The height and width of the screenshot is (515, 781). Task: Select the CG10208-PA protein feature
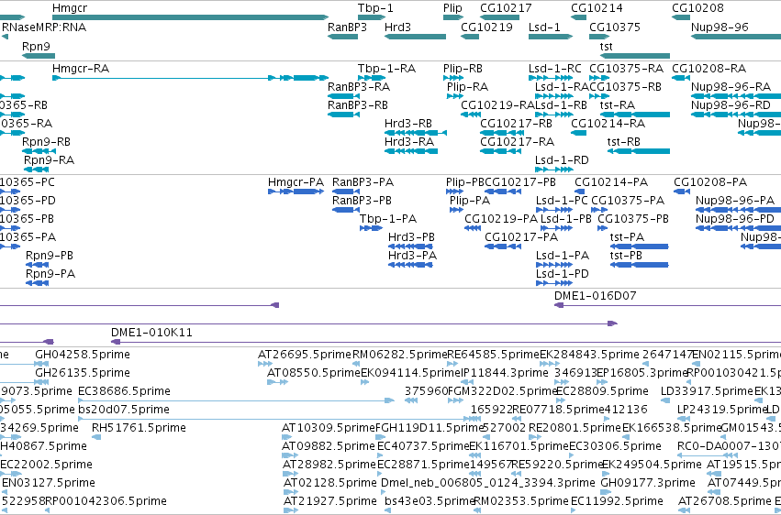click(x=682, y=192)
